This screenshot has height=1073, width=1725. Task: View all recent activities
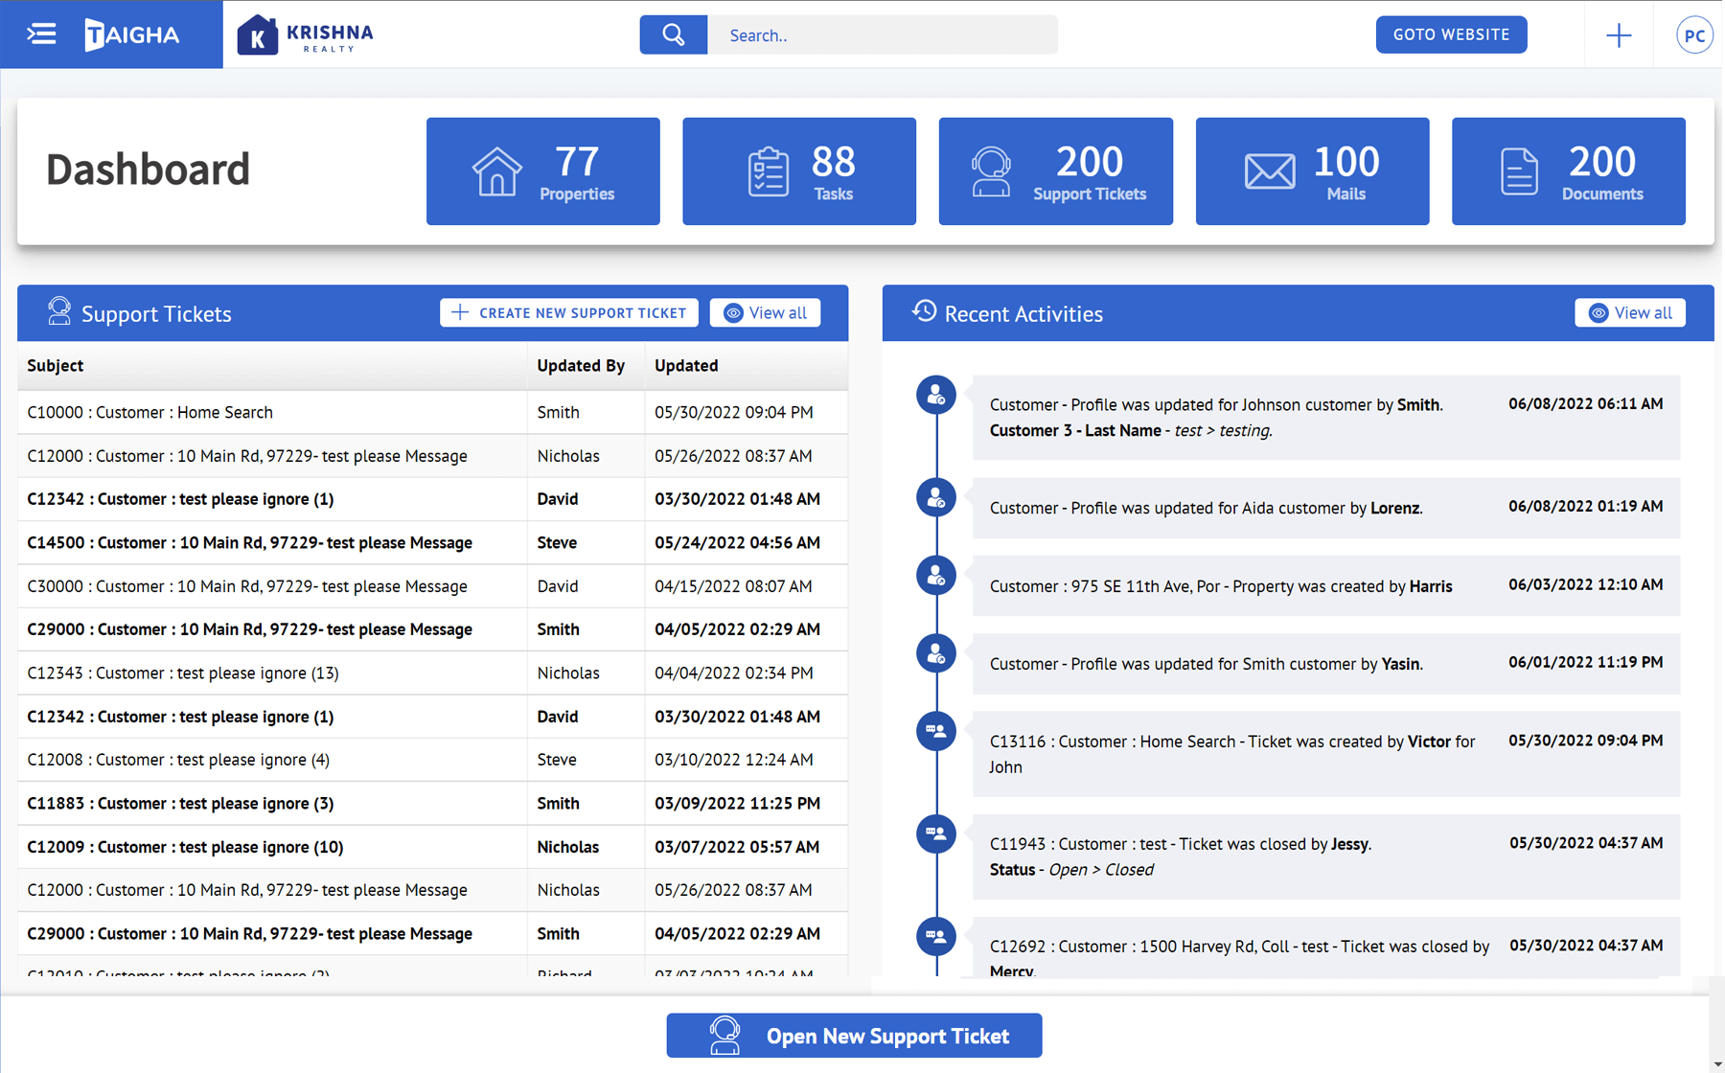pos(1630,312)
